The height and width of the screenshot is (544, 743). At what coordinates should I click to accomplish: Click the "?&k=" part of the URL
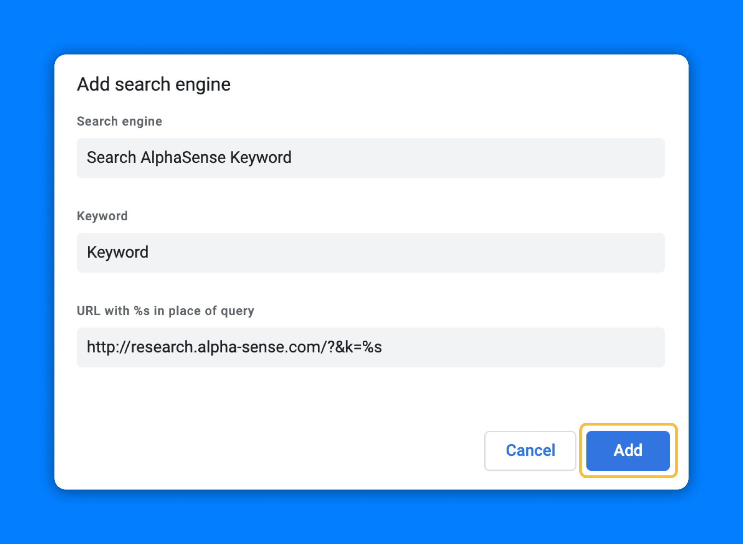click(x=345, y=347)
